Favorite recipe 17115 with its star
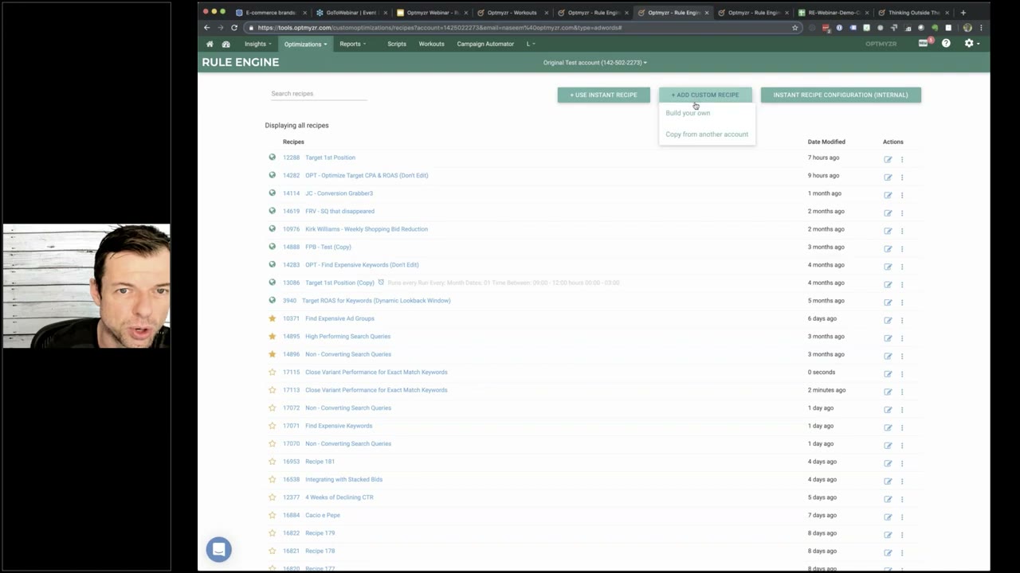Viewport: 1020px width, 573px height. point(272,372)
